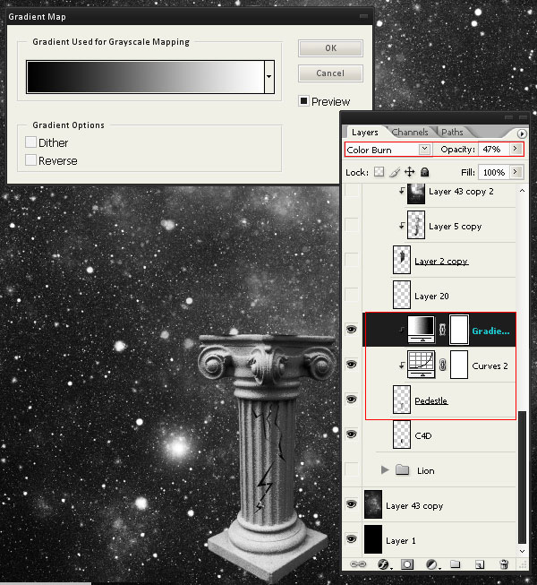This screenshot has height=585, width=537.
Task: Click the Layers panel scroll up arrow
Action: pyautogui.click(x=522, y=190)
